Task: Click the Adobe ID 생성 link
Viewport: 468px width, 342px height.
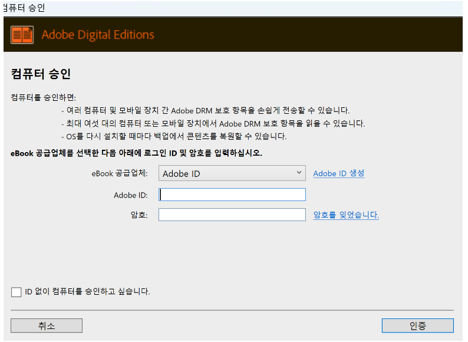Action: (339, 173)
